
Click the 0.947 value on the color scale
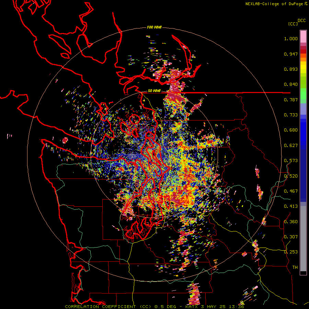click(291, 54)
